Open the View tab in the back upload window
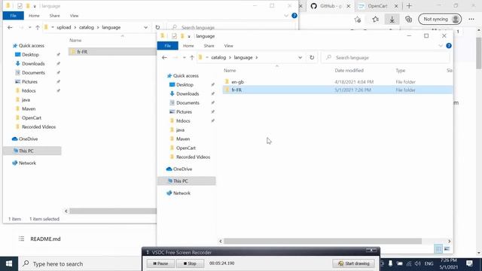The height and width of the screenshot is (271, 482). pos(74,16)
